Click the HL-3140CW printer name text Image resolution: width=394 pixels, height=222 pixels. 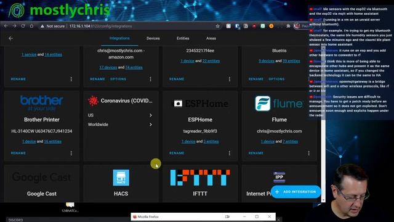coord(42,131)
